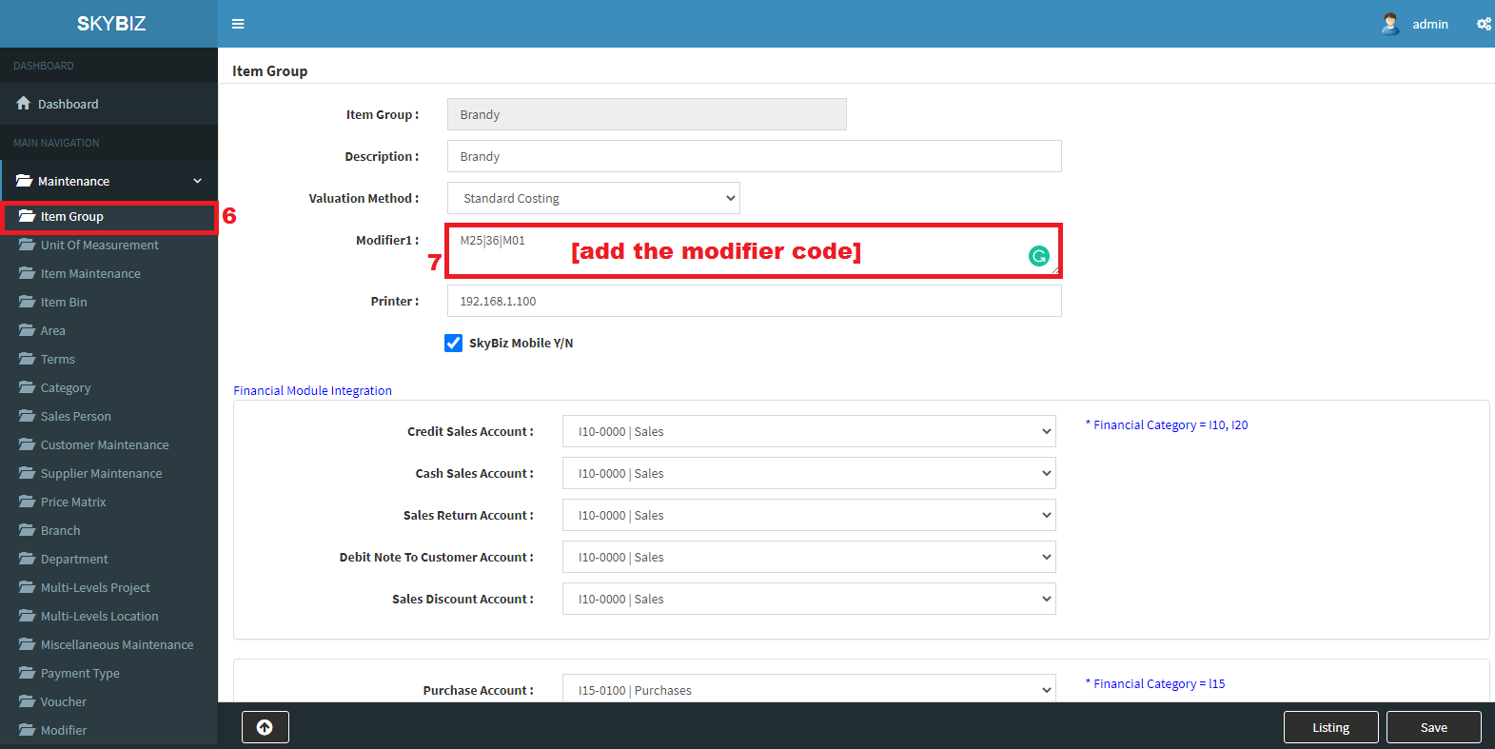Click the Printer IP address field
The image size is (1495, 749).
coord(754,301)
